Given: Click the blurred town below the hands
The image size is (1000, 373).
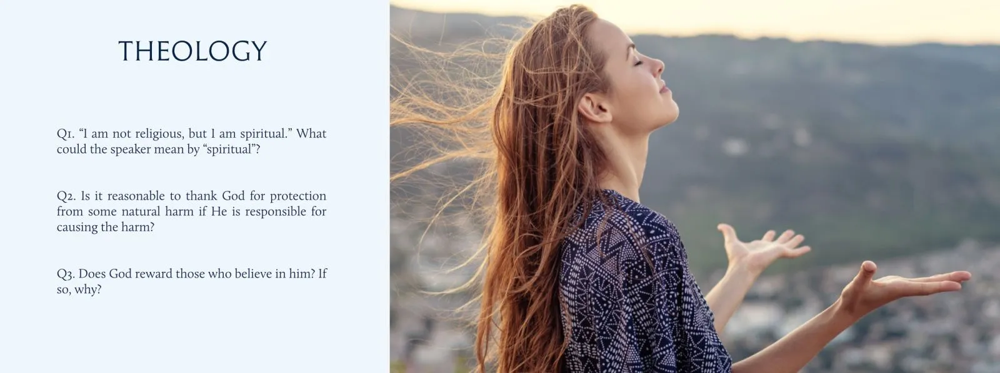Looking at the screenshot, I should coord(875,337).
